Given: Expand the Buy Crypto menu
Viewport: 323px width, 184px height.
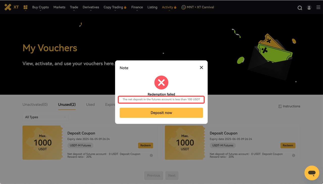Looking at the screenshot, I should [40, 7].
